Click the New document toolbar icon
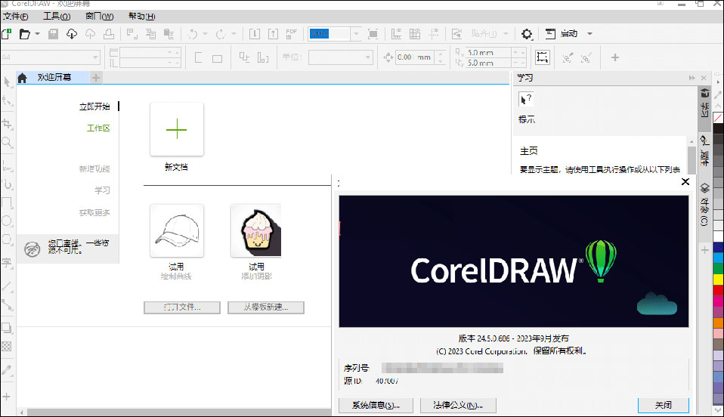This screenshot has height=417, width=724. pyautogui.click(x=6, y=34)
